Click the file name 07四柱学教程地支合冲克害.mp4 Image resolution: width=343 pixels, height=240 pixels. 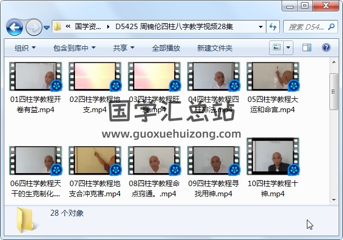pyautogui.click(x=95, y=189)
